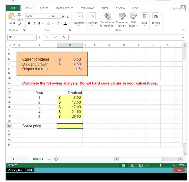Screen dimensions: 189x182
Task: Switch to Normal view icon
Action: 124,165
